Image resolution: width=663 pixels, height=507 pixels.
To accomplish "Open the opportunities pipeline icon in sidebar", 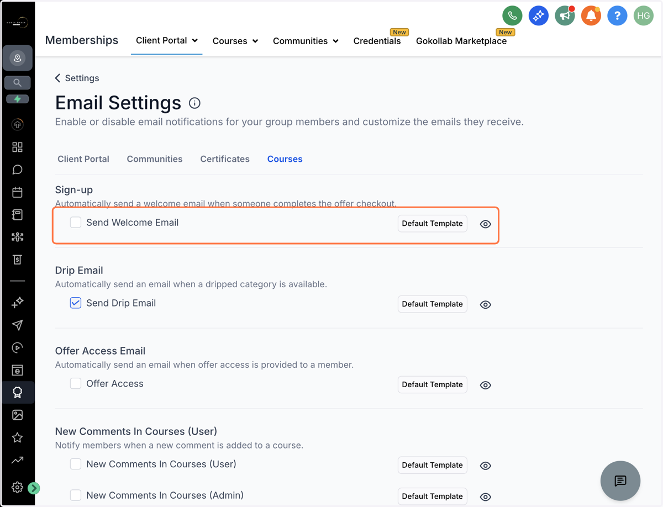I will pos(17,237).
